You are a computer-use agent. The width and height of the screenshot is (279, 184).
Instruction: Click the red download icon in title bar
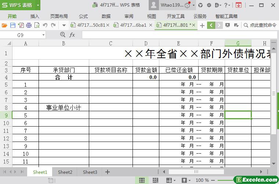click(238, 5)
